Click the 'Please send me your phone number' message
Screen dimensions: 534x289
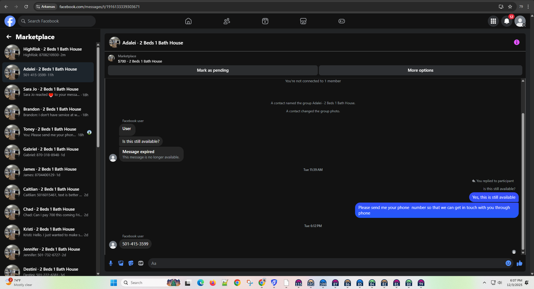click(437, 210)
